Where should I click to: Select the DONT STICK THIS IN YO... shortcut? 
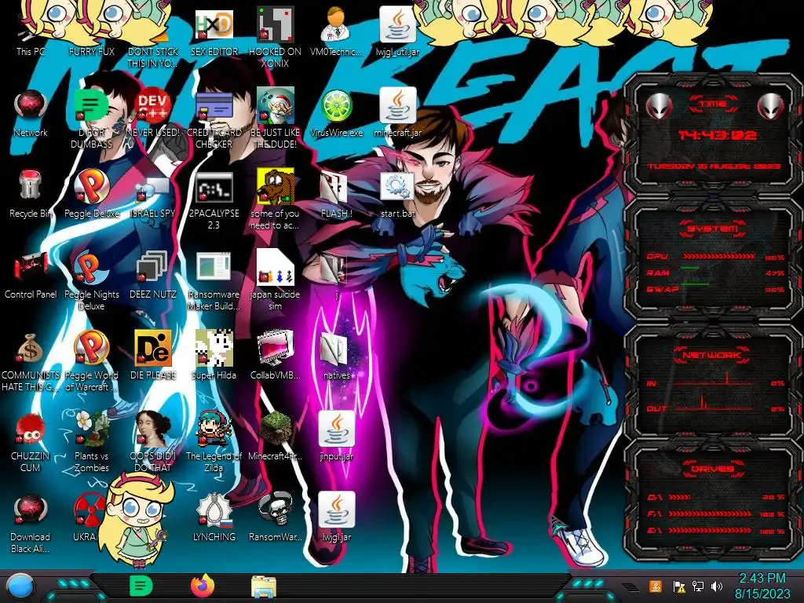point(153,38)
